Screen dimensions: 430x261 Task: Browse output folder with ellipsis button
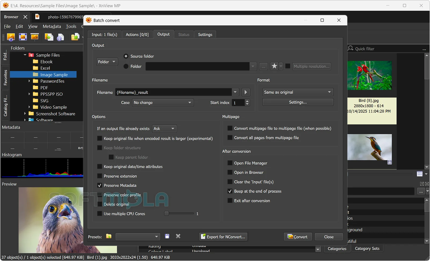(x=263, y=66)
